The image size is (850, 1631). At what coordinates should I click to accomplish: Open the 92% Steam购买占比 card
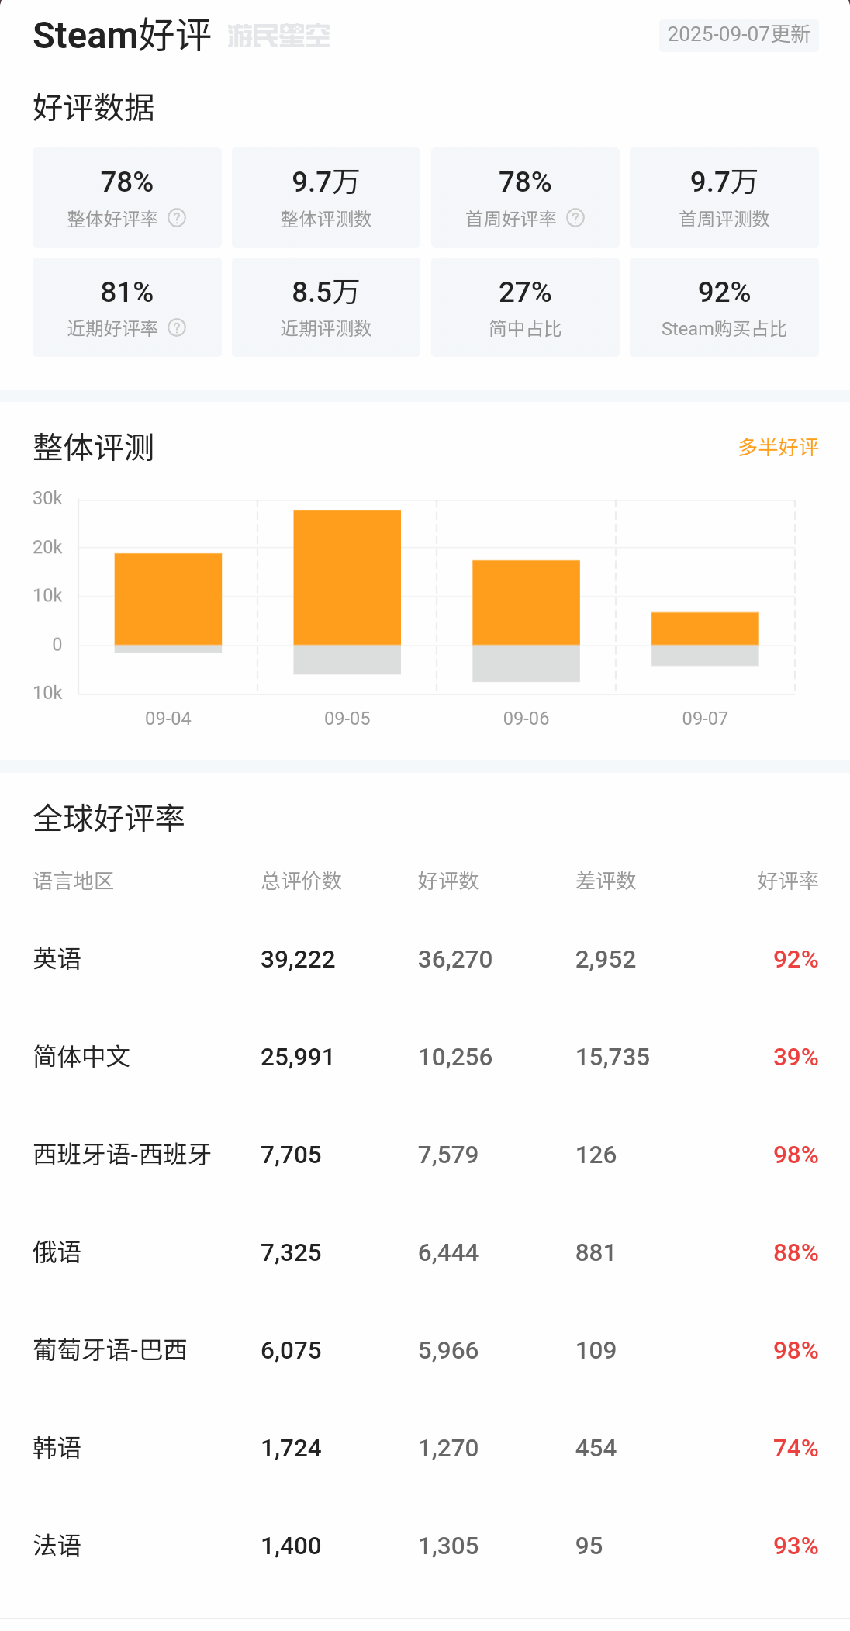(x=724, y=307)
